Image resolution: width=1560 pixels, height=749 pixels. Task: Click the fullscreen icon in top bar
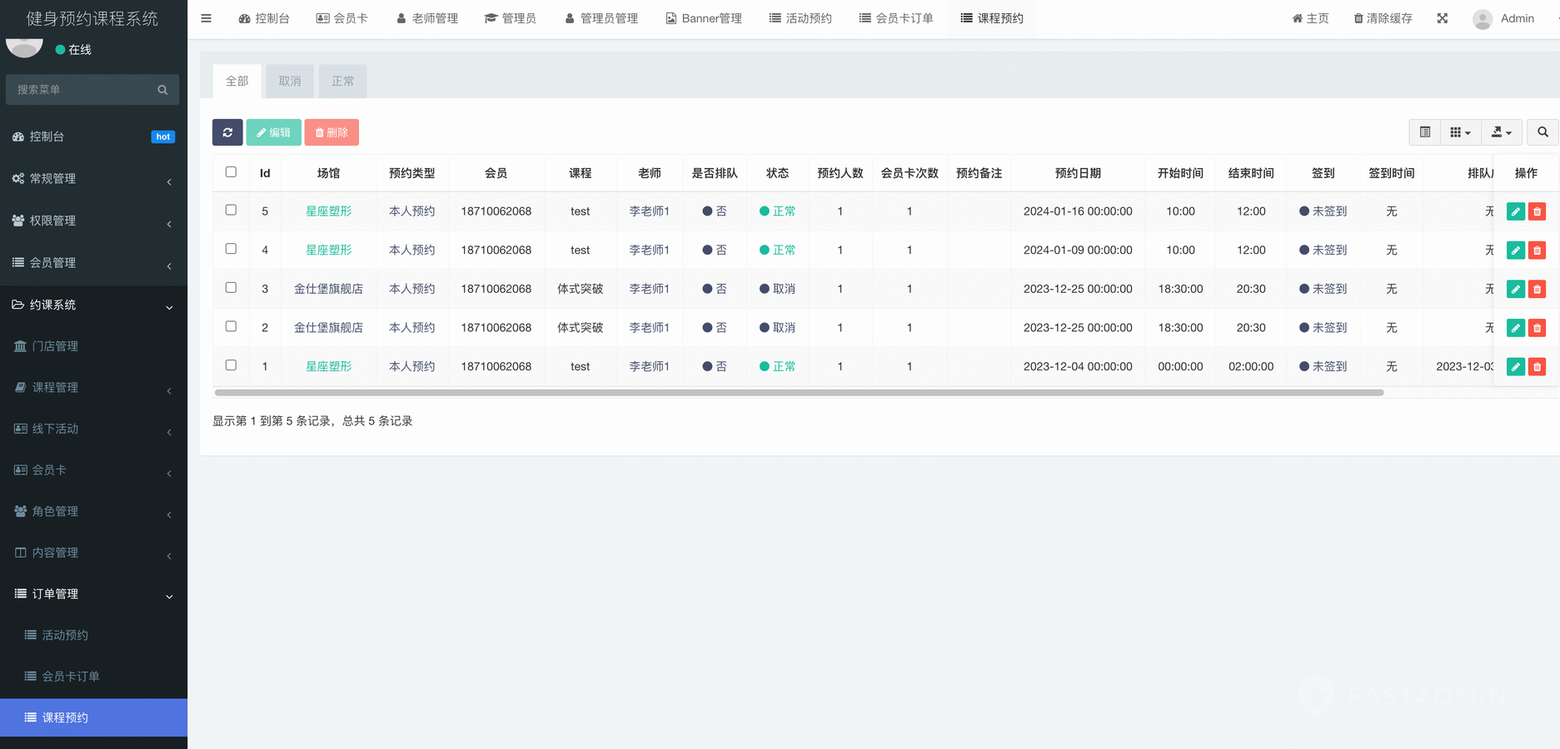pyautogui.click(x=1443, y=18)
